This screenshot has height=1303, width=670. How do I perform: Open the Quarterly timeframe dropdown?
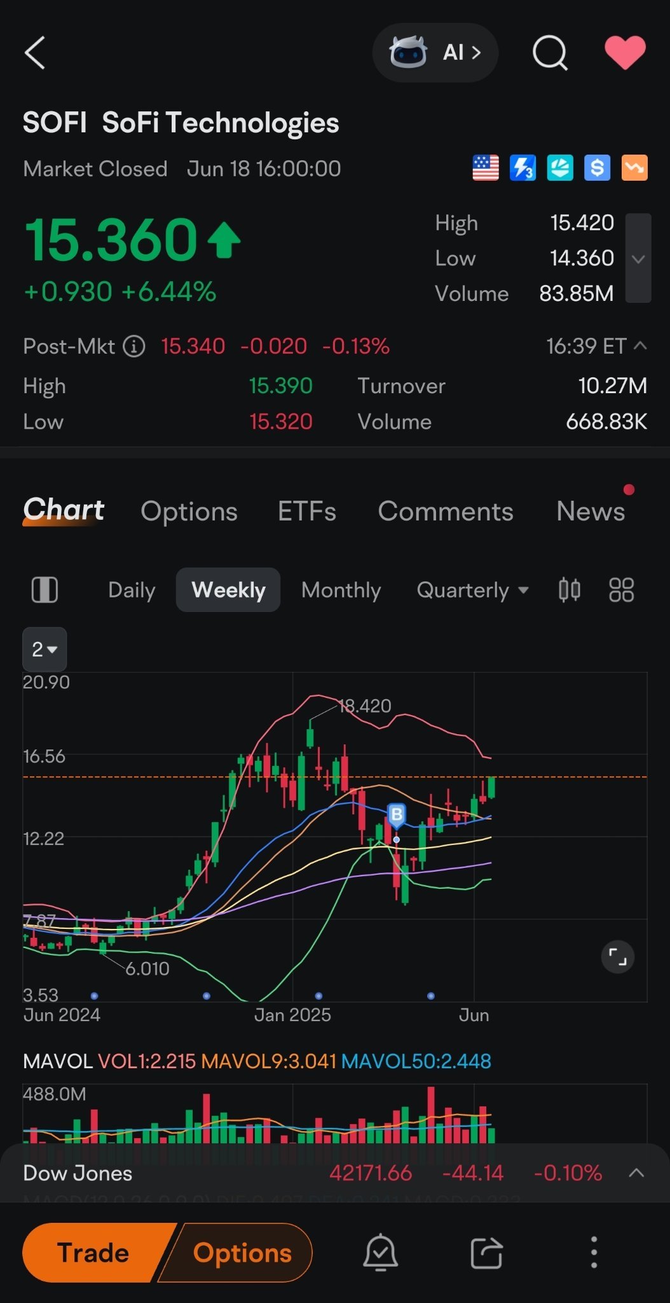[472, 590]
